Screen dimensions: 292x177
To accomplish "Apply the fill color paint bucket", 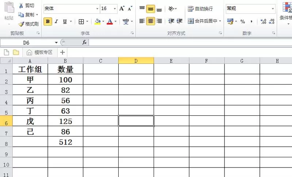I will tap(97, 22).
